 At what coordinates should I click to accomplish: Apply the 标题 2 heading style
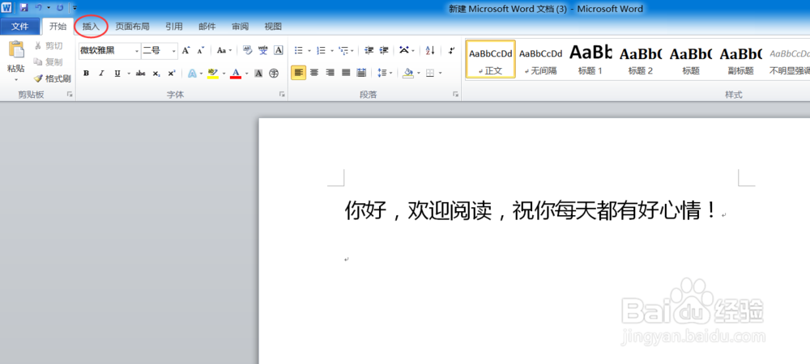[x=641, y=59]
